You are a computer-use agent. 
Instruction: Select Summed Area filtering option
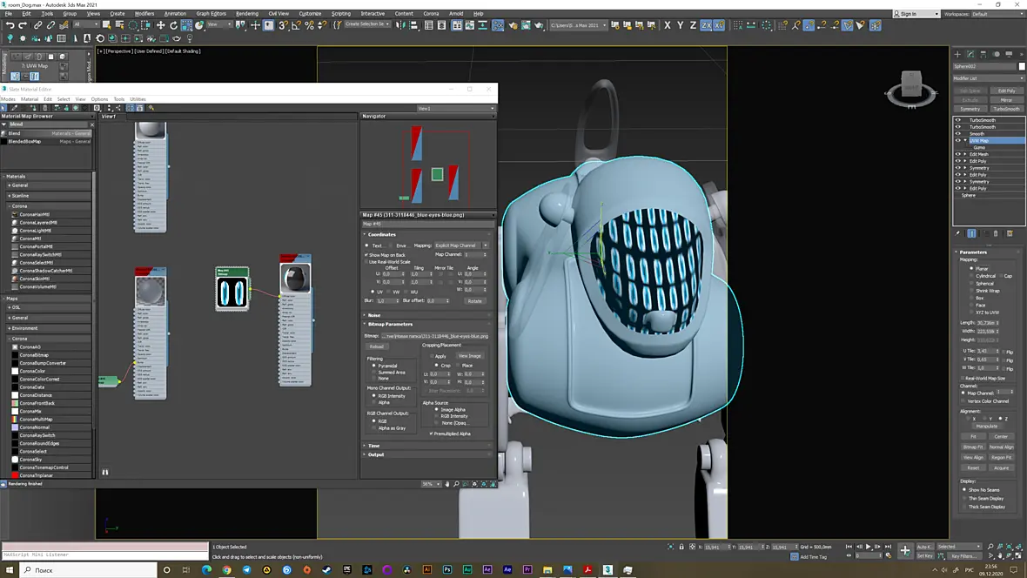point(374,373)
